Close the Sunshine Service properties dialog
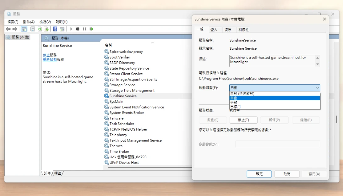Screen dimensions: 343x196 [x=324, y=19]
